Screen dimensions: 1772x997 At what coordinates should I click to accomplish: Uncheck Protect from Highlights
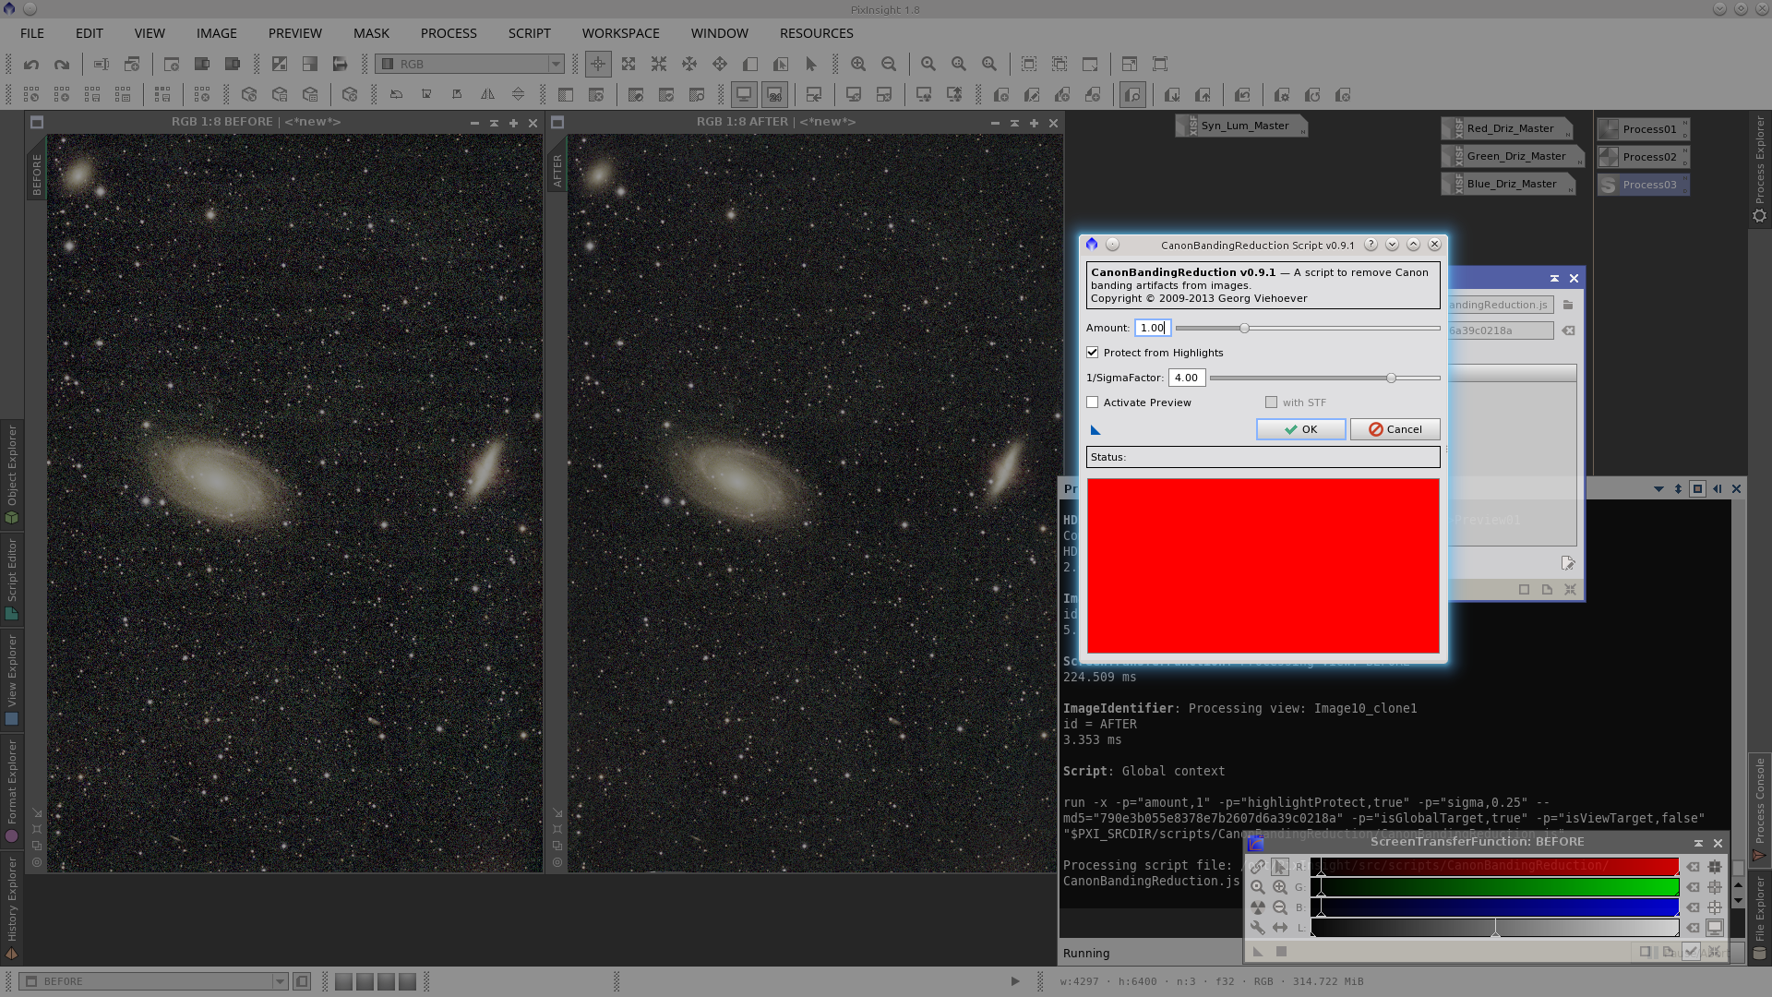[1093, 352]
